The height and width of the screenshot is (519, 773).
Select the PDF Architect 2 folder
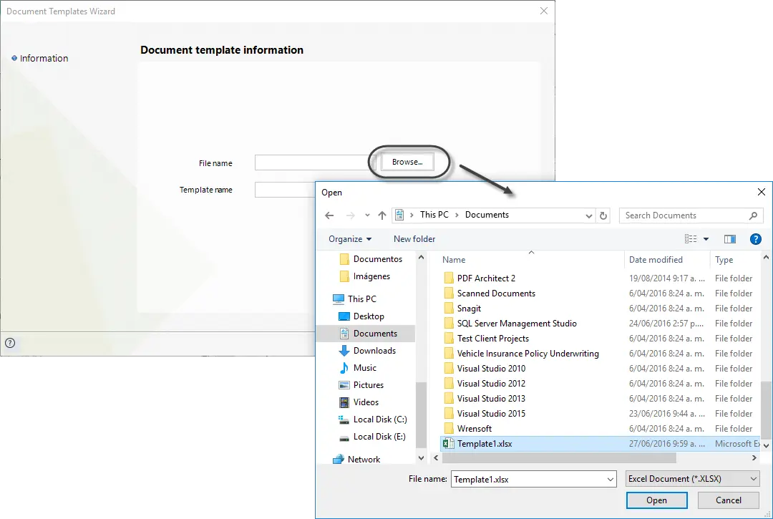(486, 278)
